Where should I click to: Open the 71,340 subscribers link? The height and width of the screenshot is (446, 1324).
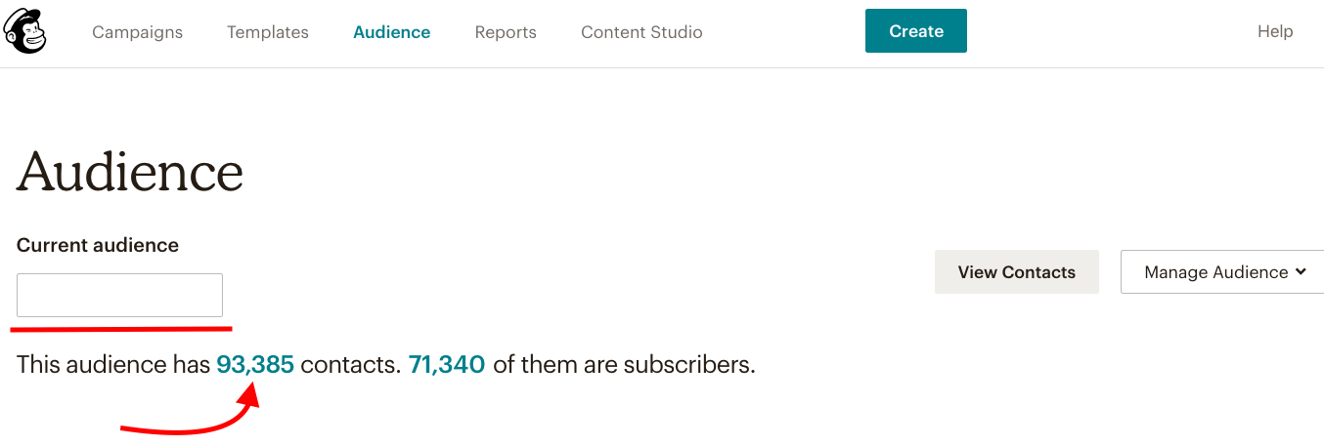[x=447, y=365]
